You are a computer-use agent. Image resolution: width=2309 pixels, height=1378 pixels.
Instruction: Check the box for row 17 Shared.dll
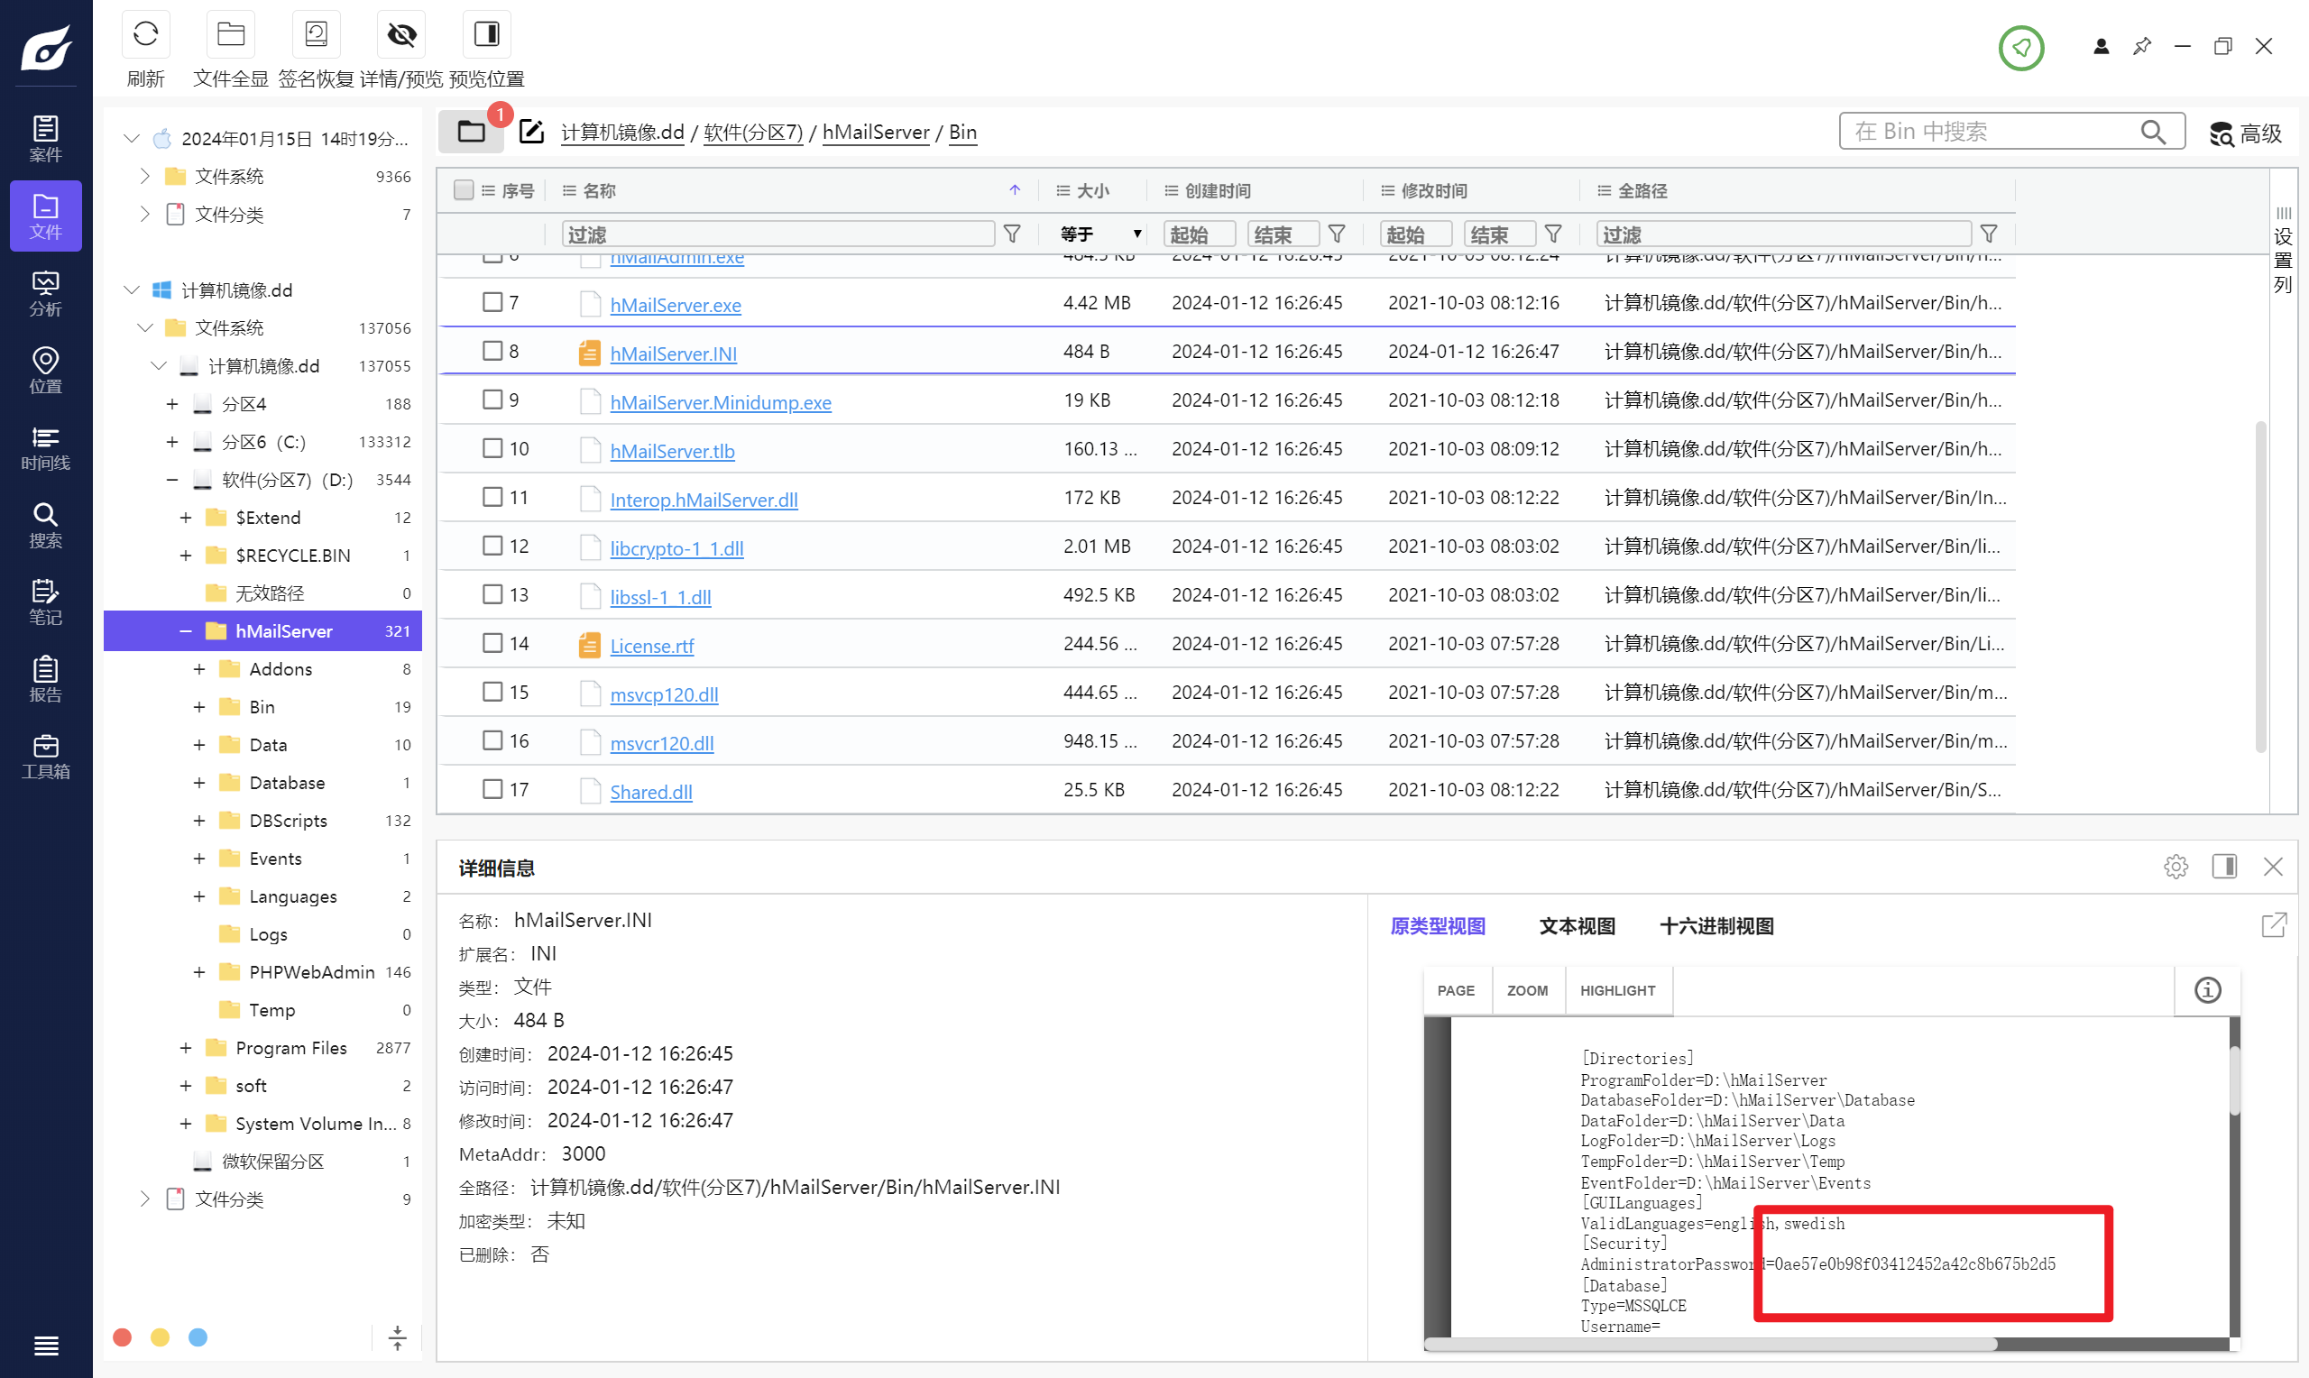coord(492,788)
